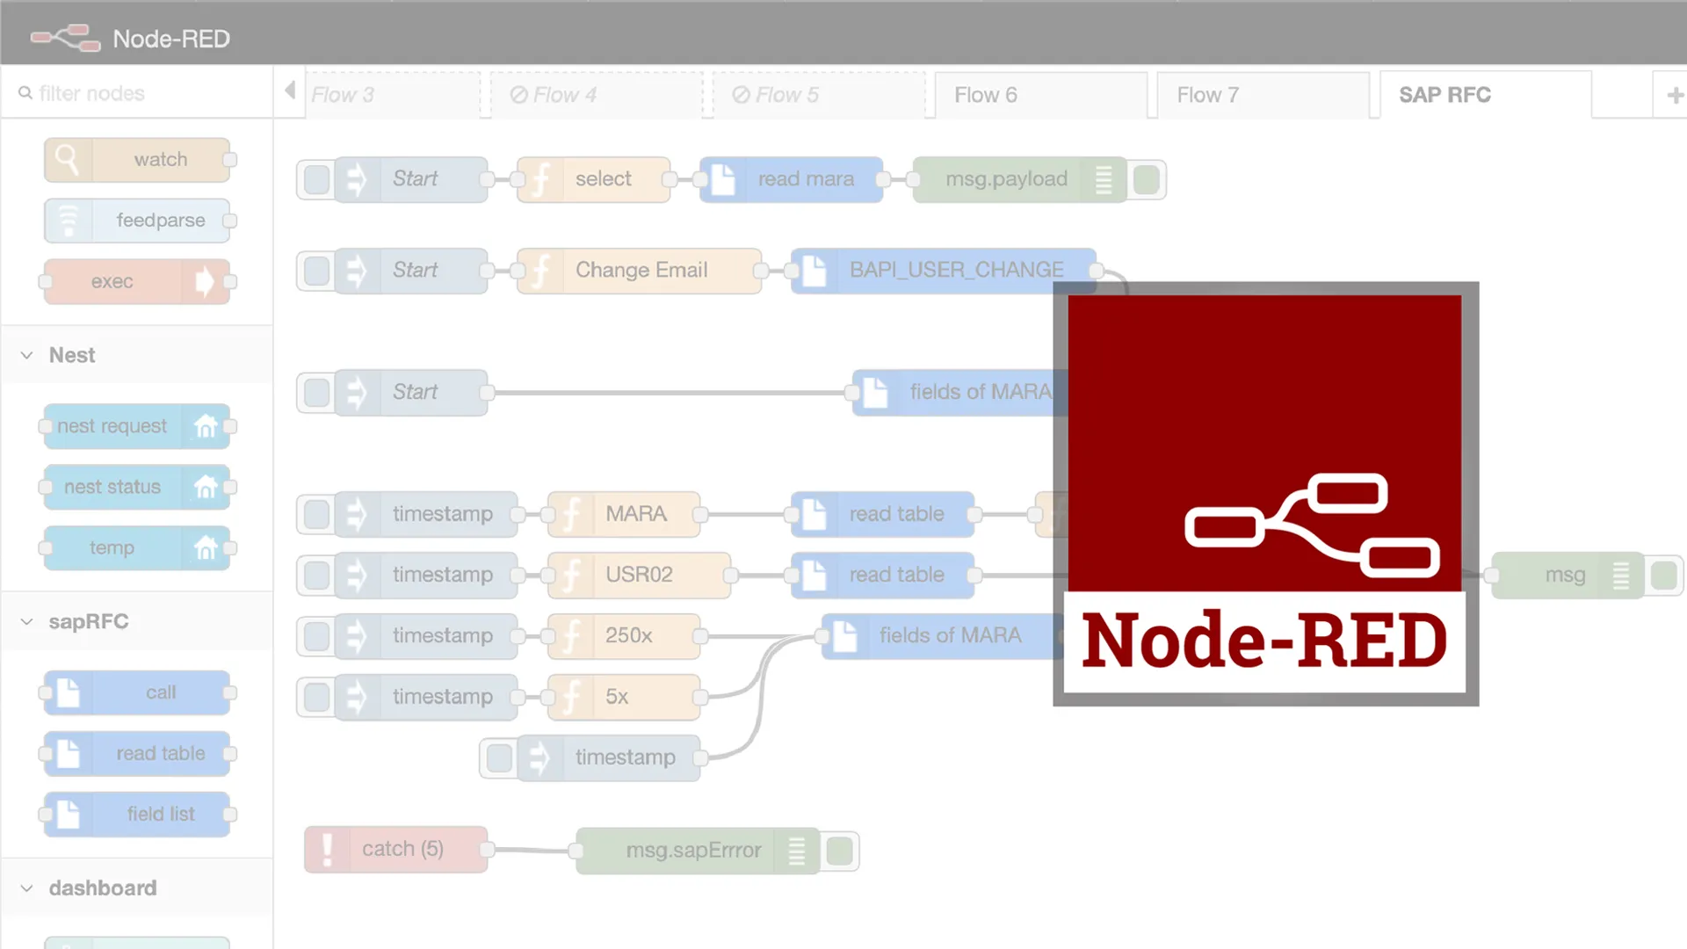The image size is (1687, 949).
Task: Select the catch (5) node
Action: click(396, 850)
